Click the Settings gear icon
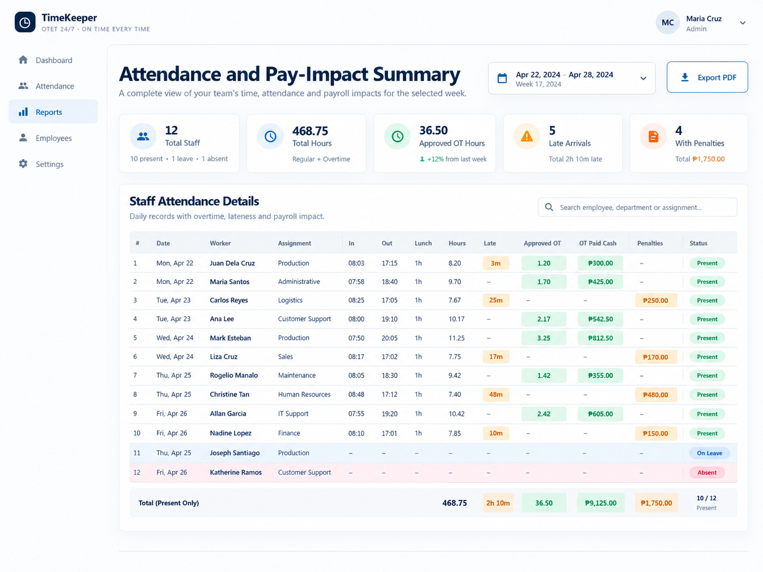This screenshot has height=572, width=763. pos(23,164)
